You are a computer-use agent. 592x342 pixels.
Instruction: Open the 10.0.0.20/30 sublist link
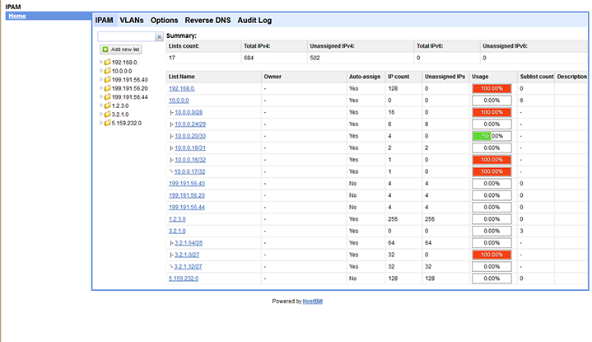(190, 136)
